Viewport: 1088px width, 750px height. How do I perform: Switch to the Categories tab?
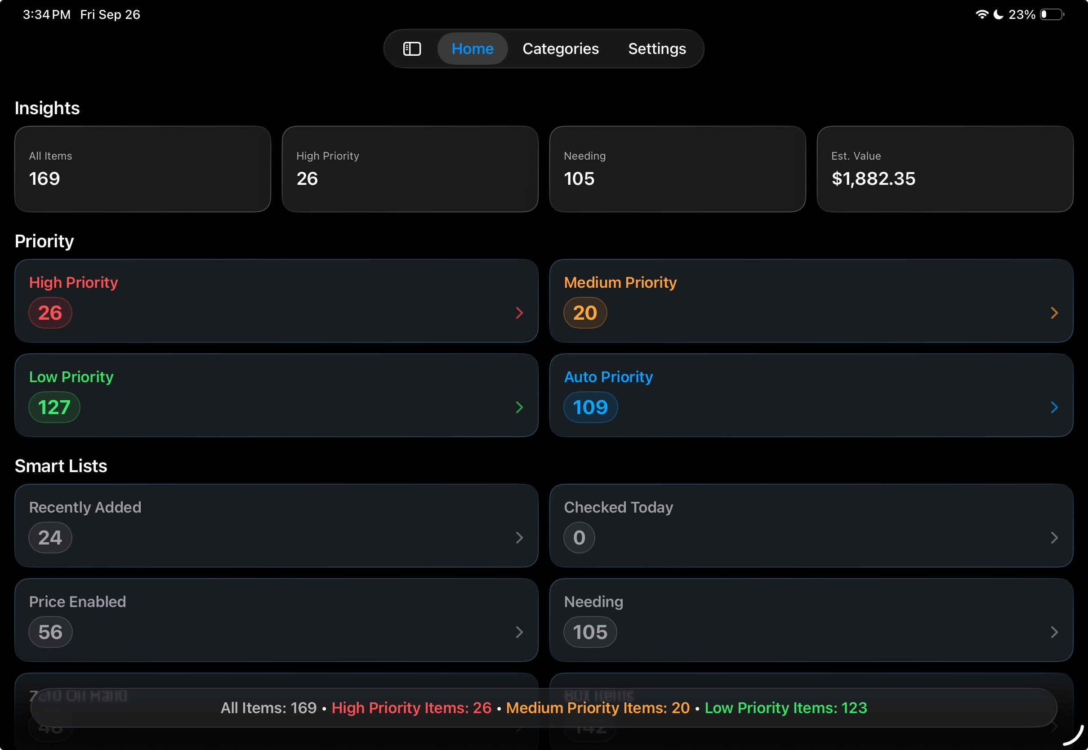560,49
